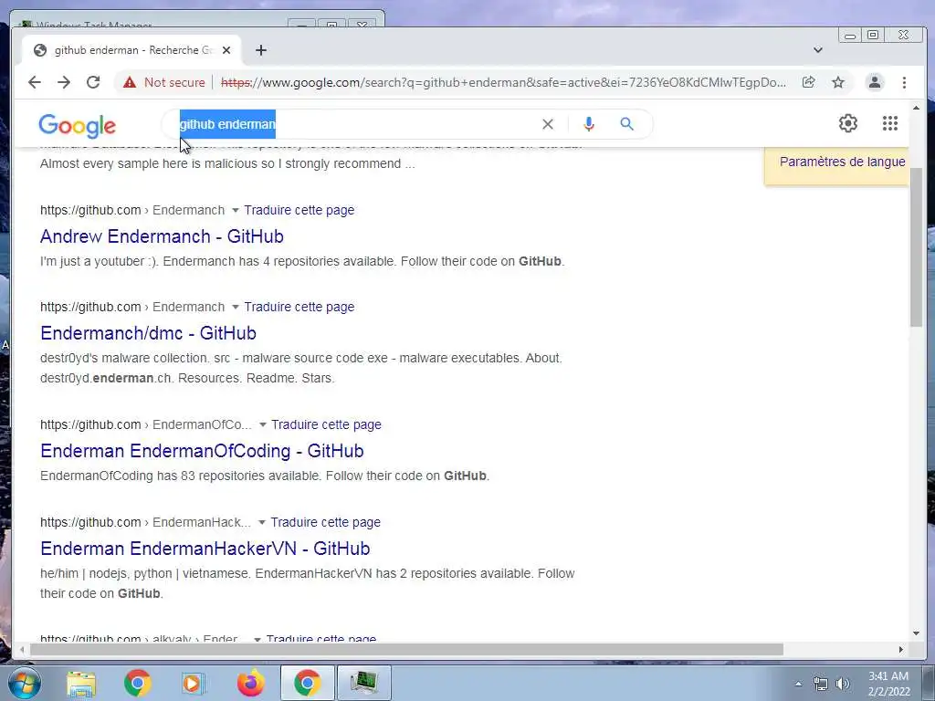This screenshot has height=701, width=935.
Task: Open the Chrome profile avatar icon
Action: coord(874,82)
